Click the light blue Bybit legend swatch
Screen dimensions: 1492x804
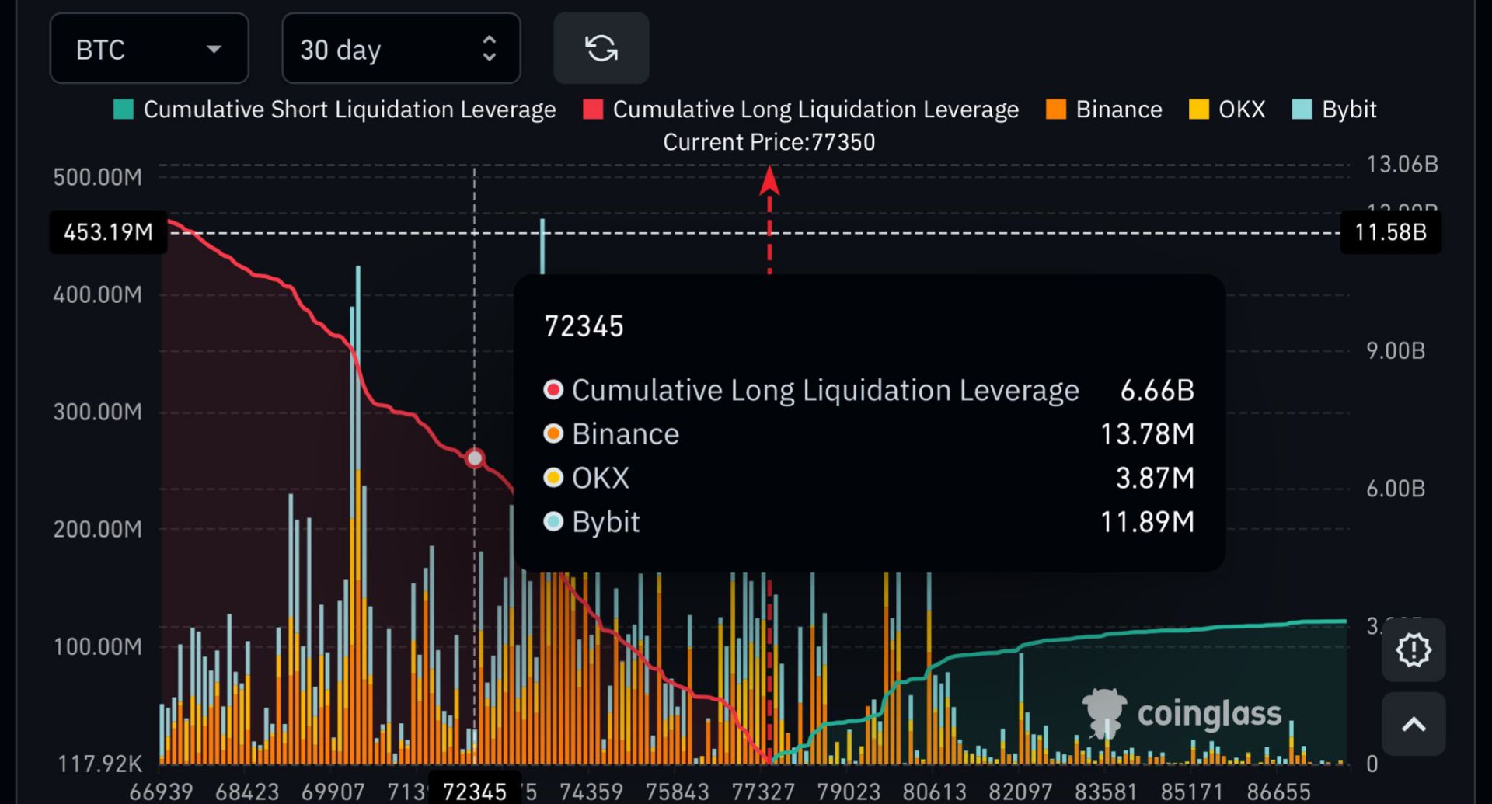[1302, 110]
